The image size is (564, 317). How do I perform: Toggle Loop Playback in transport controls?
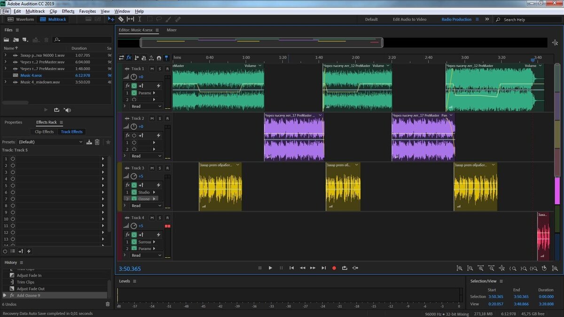345,268
